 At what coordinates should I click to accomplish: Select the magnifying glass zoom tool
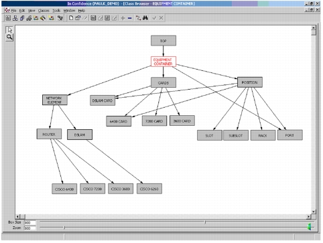pyautogui.click(x=9, y=37)
